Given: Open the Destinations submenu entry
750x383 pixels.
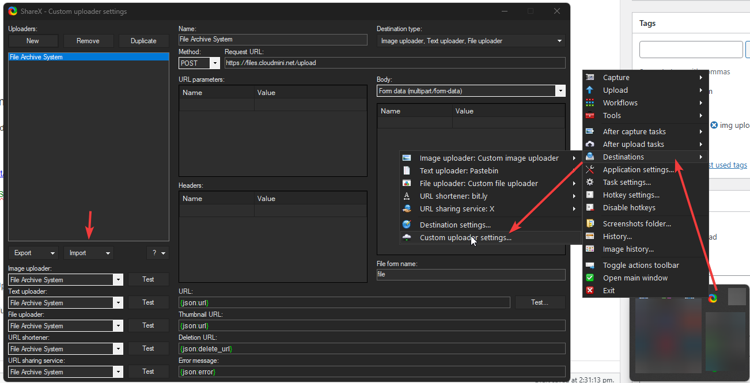Looking at the screenshot, I should 645,157.
